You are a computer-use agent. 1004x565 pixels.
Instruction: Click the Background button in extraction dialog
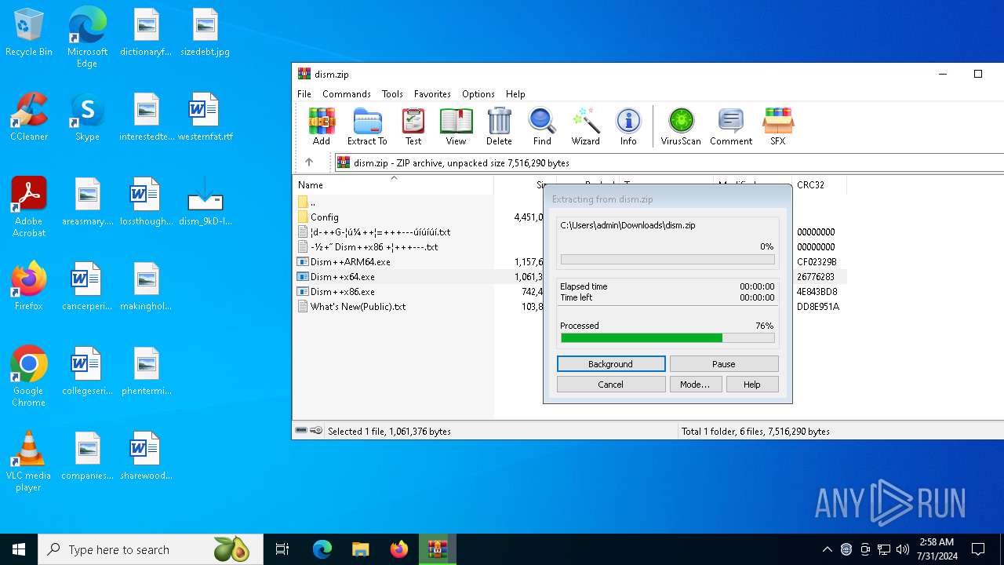pyautogui.click(x=611, y=364)
